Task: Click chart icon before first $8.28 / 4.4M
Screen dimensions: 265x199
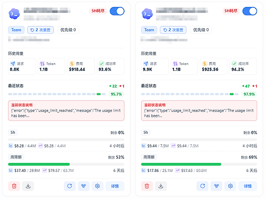Action: 11,146
